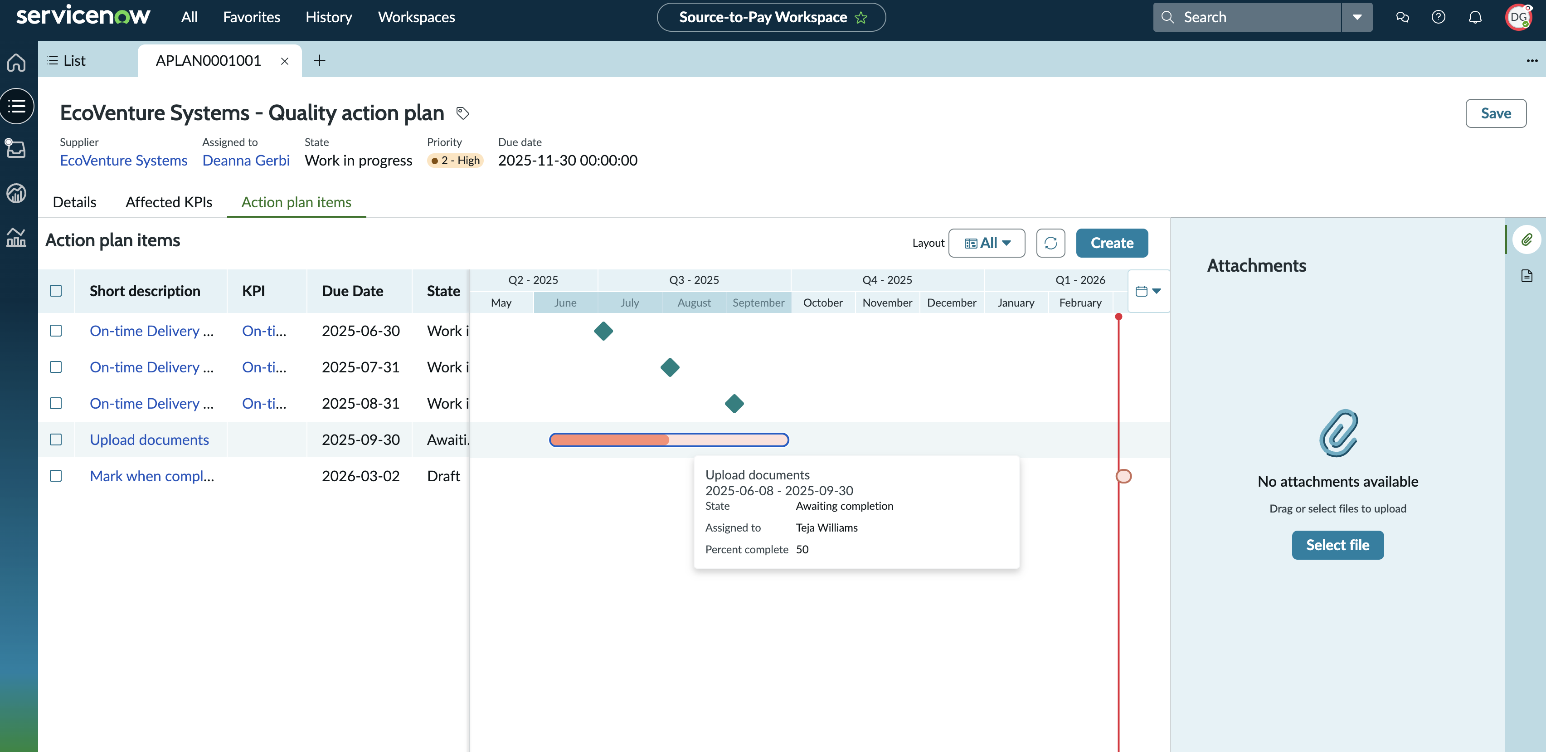Click the Q4 - 2025 quarter header
Screen dimensions: 1546x752
tap(887, 280)
